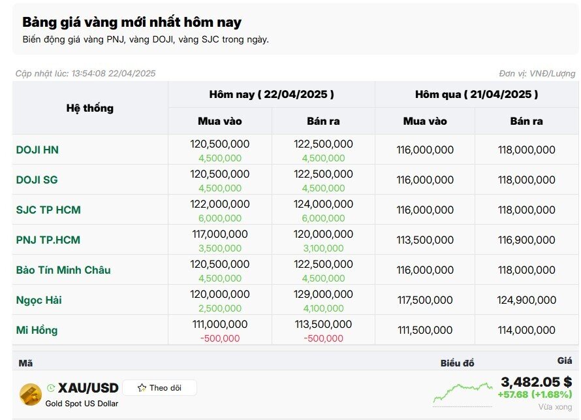Select the 6,000,000 change under SJC buy price

pos(220,218)
